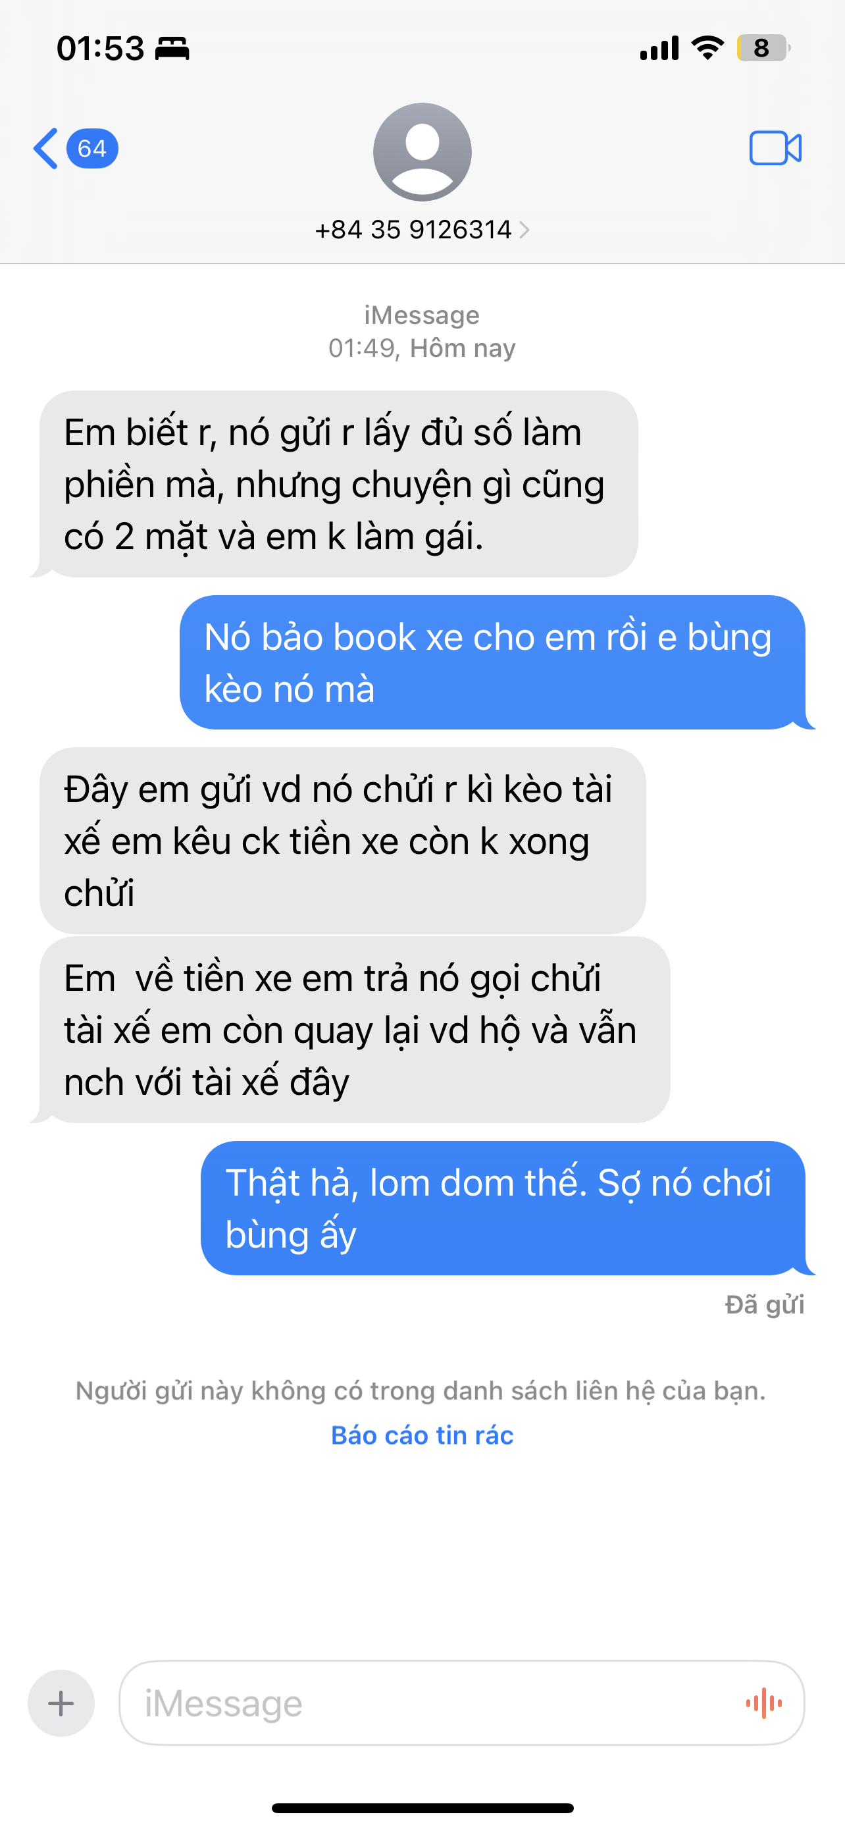
Task: Focus the iMessage text input field
Action: [x=462, y=1703]
